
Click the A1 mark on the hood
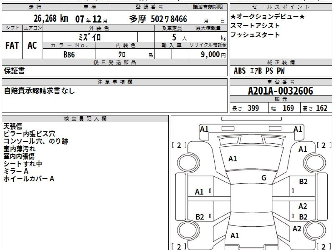(233, 159)
